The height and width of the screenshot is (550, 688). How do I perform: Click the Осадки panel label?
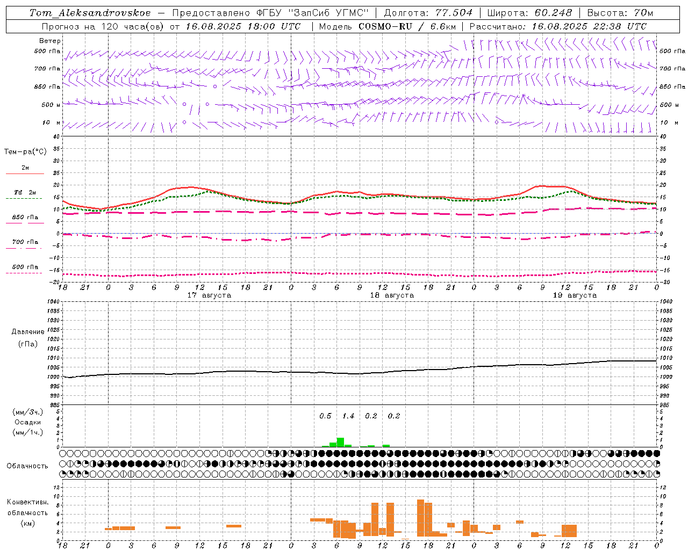[x=28, y=422]
